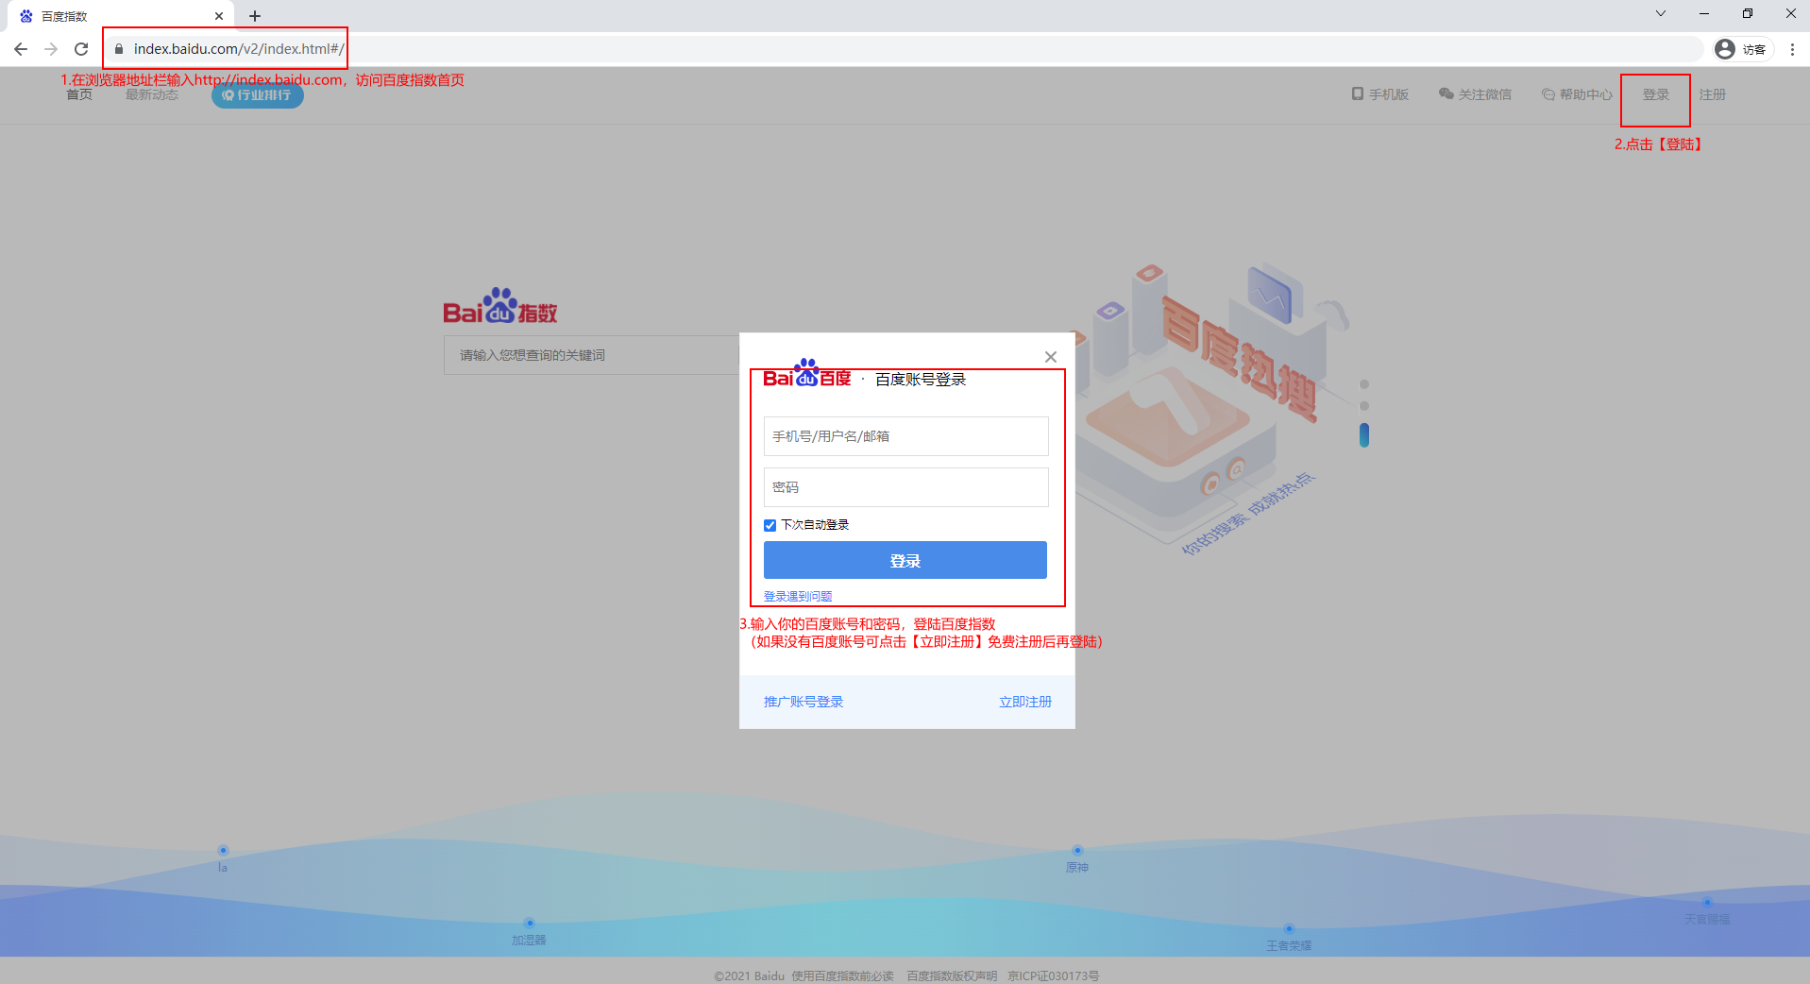This screenshot has width=1810, height=984.
Task: Click the 立即注册 link
Action: click(1024, 702)
